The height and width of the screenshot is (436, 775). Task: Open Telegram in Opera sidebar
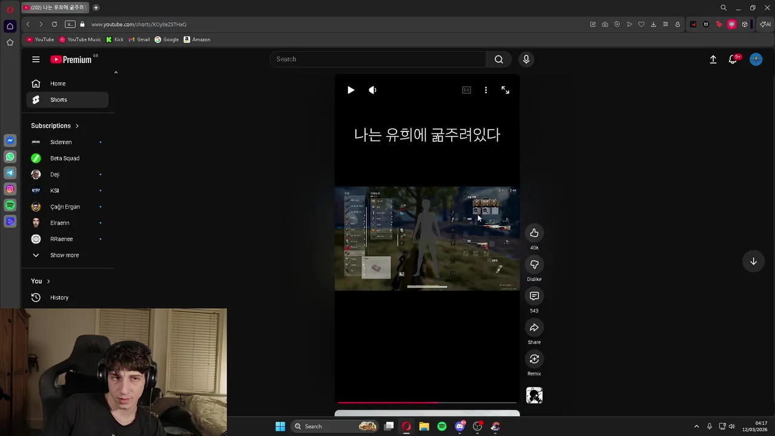[x=10, y=173]
